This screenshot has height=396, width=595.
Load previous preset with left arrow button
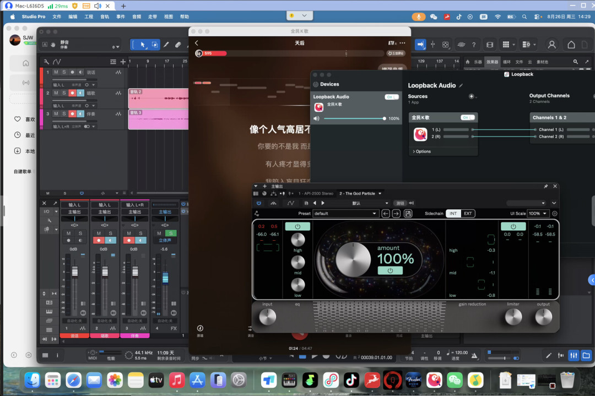pos(386,214)
